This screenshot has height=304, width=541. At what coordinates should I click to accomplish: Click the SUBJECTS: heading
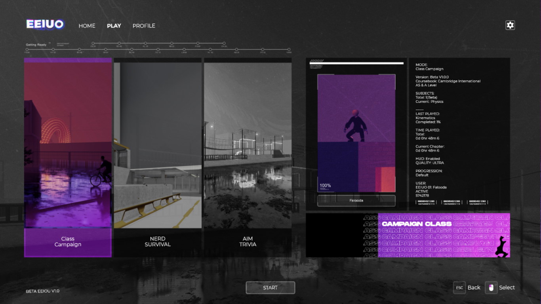[425, 93]
